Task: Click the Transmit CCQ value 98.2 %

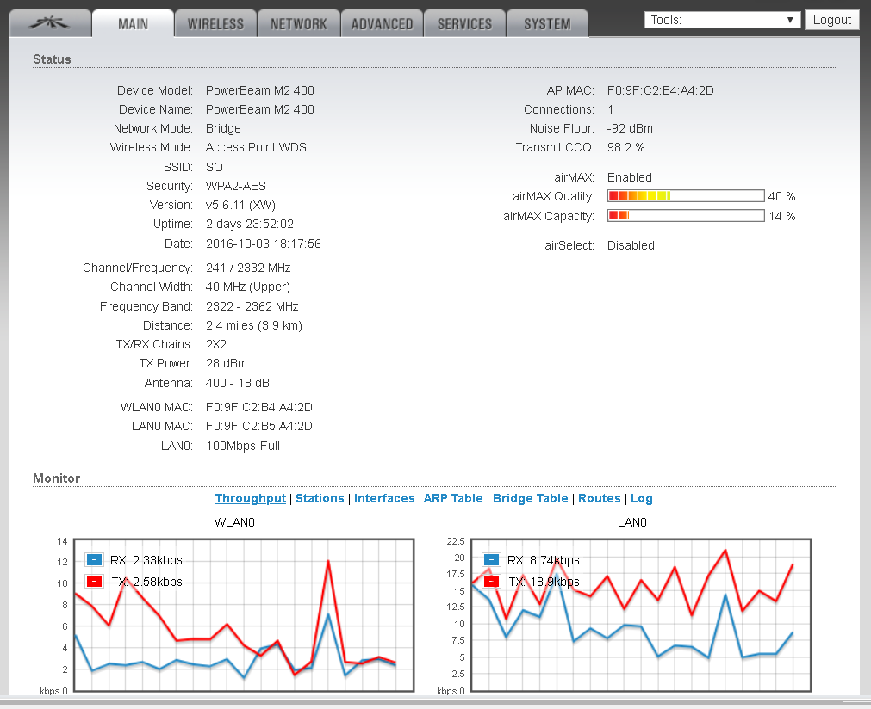Action: click(626, 147)
